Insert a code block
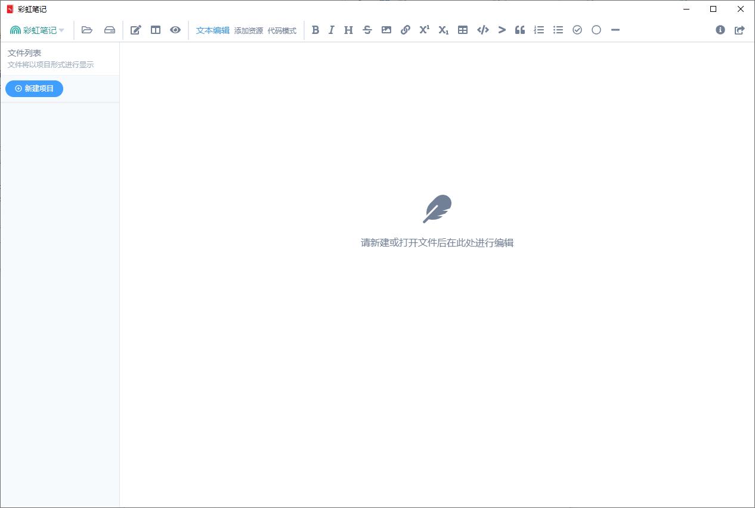This screenshot has height=508, width=755. pos(482,30)
